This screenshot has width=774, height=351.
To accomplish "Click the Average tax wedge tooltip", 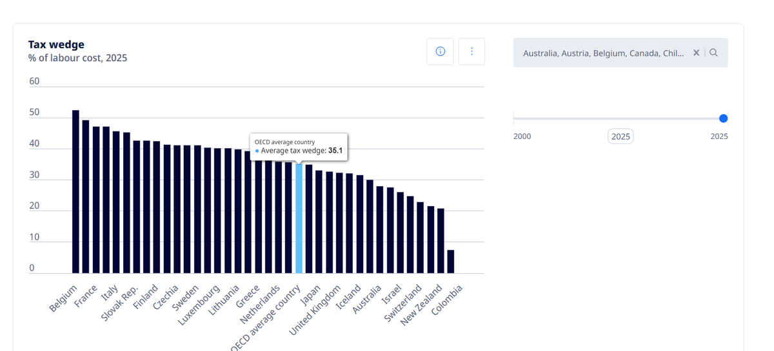I will point(299,146).
